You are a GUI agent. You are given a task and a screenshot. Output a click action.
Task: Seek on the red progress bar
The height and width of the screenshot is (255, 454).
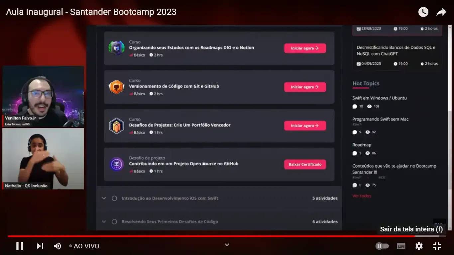click(x=227, y=236)
